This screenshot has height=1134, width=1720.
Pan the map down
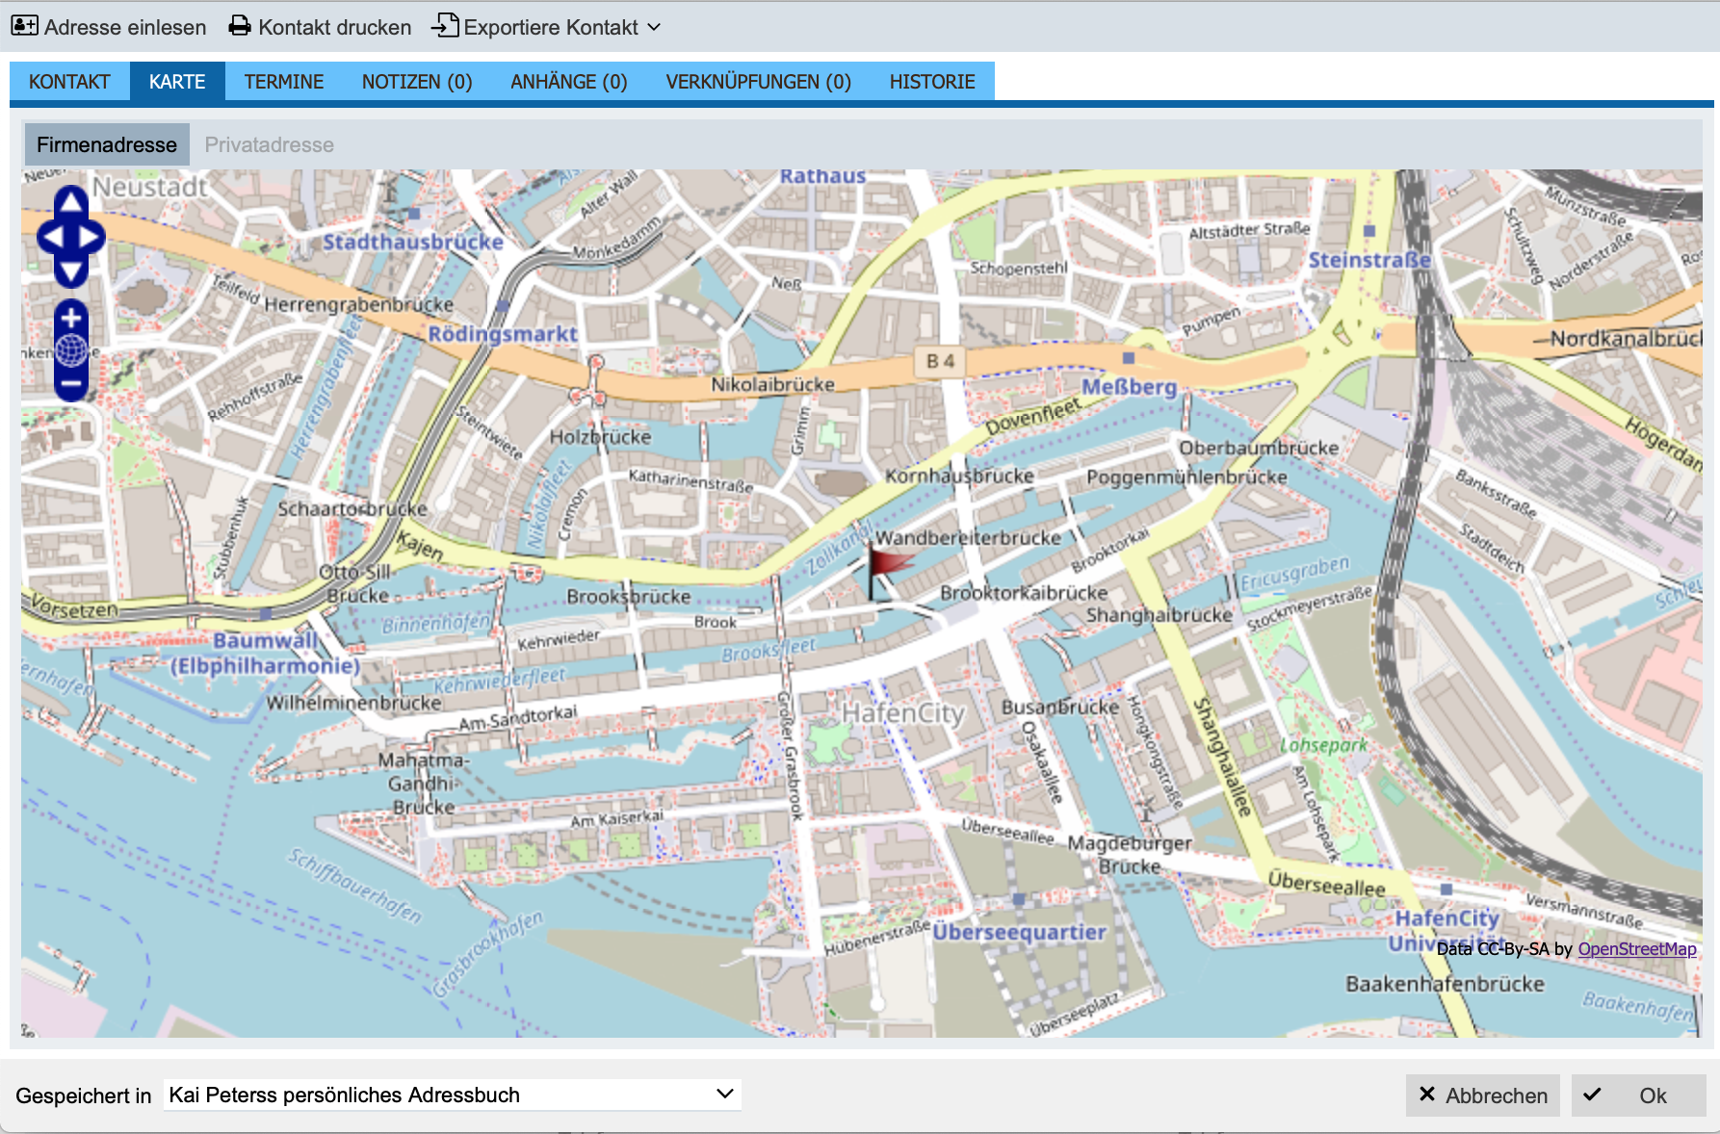click(x=71, y=273)
